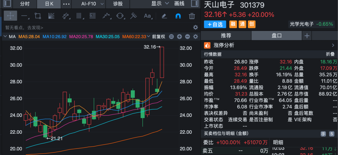338x155 pixels.
Task: Click the circled plus zoom-in icon
Action: (179, 37)
